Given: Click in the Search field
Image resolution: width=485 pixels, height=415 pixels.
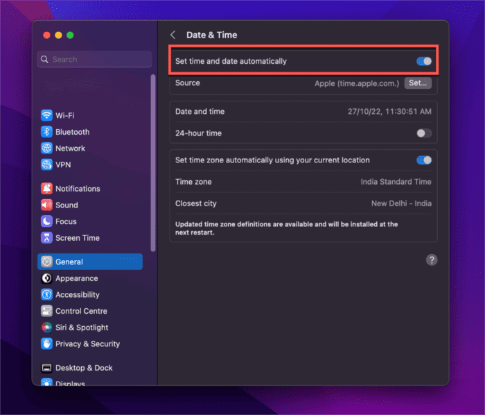Looking at the screenshot, I should pyautogui.click(x=95, y=59).
